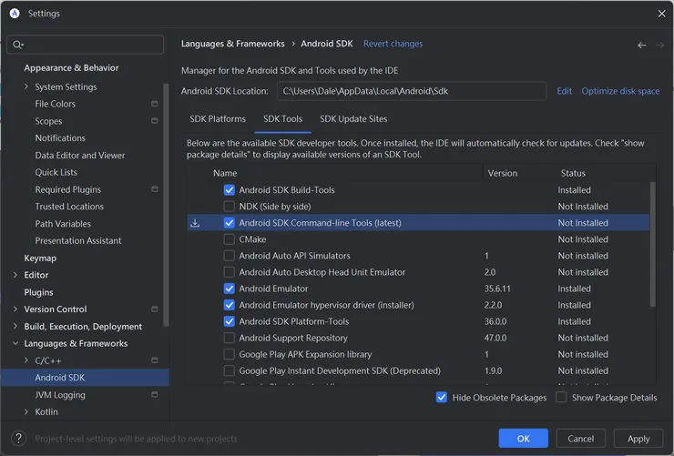Uncheck Android SDK Build-Tools checkbox
The width and height of the screenshot is (674, 456).
[230, 190]
